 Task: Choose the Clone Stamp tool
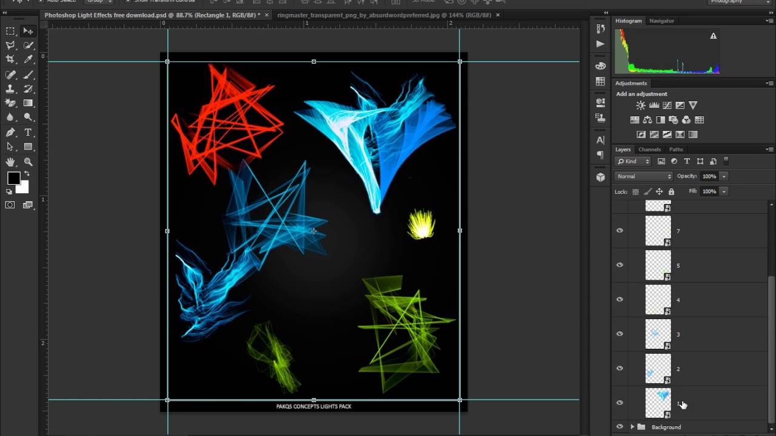pos(10,89)
